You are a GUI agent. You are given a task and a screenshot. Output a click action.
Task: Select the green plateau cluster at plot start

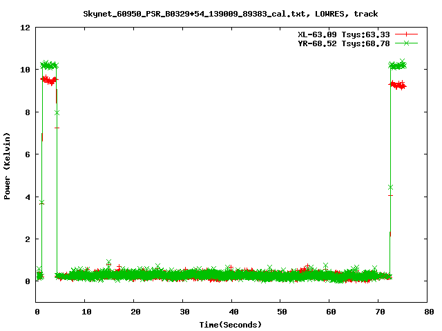[x=49, y=66]
